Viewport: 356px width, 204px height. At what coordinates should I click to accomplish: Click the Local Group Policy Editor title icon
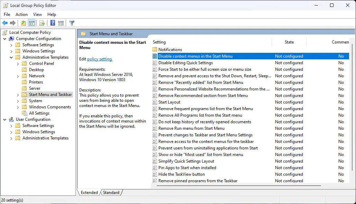(x=6, y=5)
